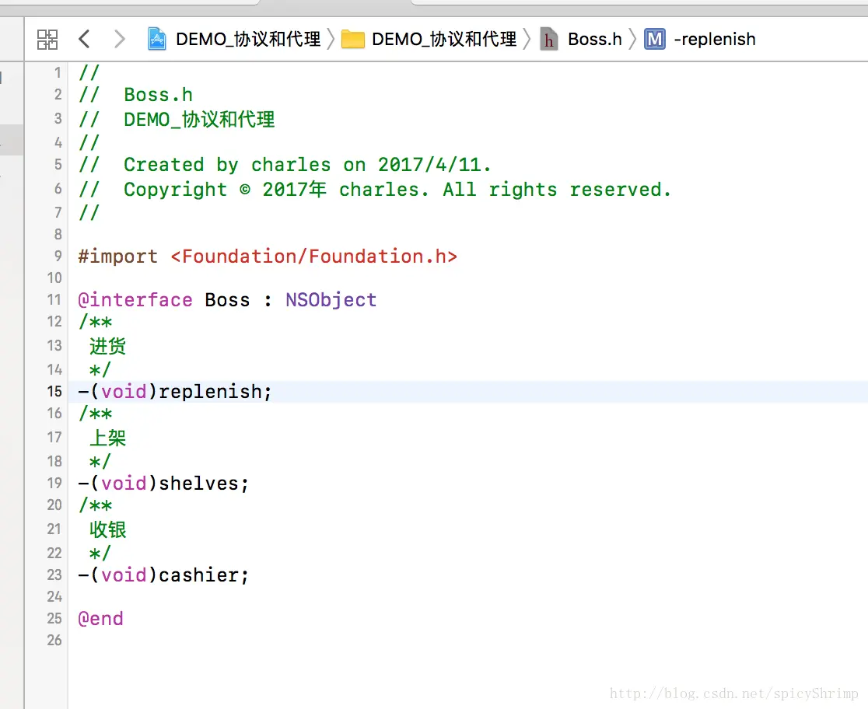Screen dimensions: 868x709
Task: Click the NSObject superclass name
Action: [x=331, y=299]
